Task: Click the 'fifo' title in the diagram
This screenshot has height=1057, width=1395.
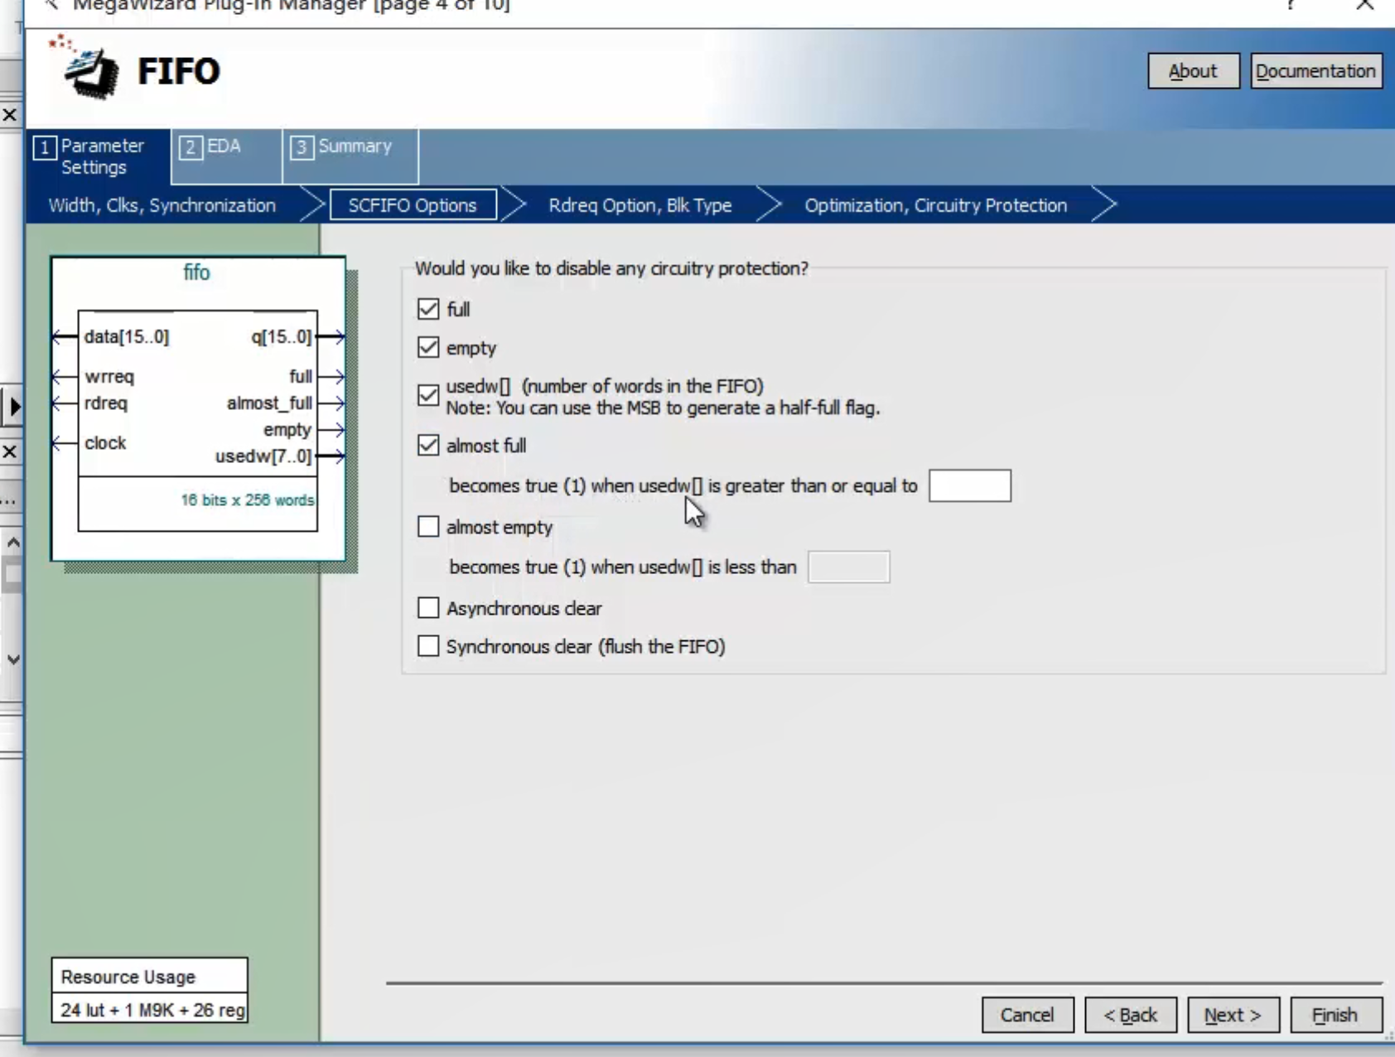Action: point(196,273)
